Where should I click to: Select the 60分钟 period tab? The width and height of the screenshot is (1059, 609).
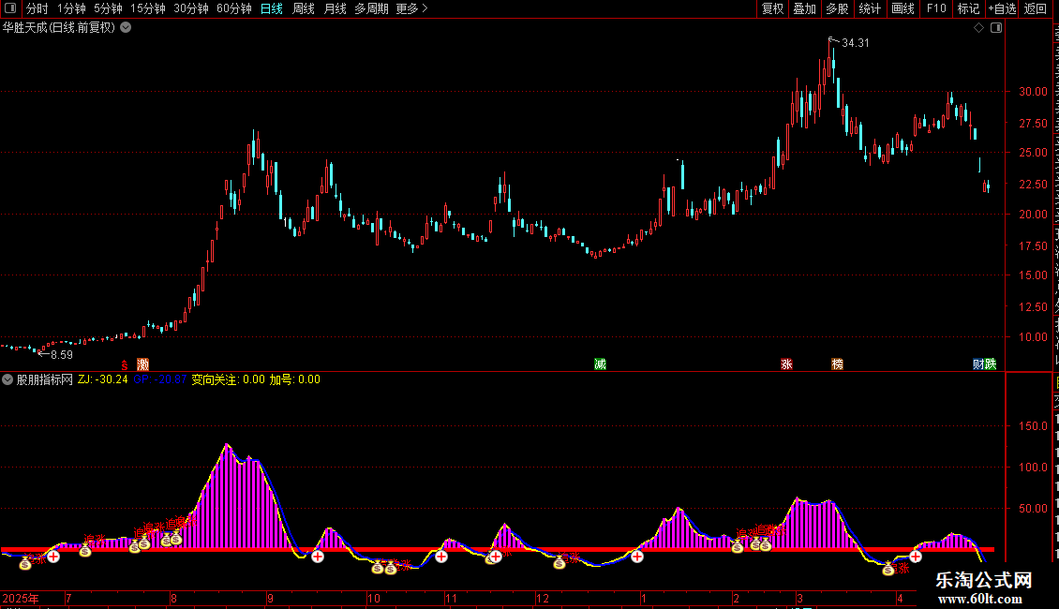(x=233, y=8)
